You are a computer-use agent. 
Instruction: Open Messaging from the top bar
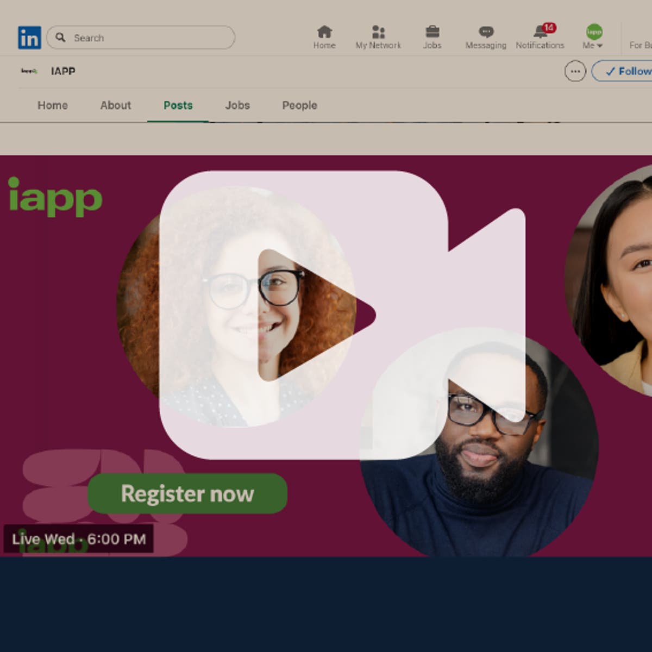pos(486,37)
